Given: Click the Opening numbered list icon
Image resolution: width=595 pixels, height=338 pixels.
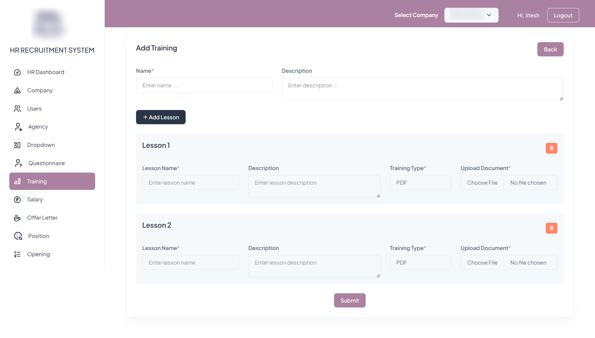Looking at the screenshot, I should (x=17, y=254).
